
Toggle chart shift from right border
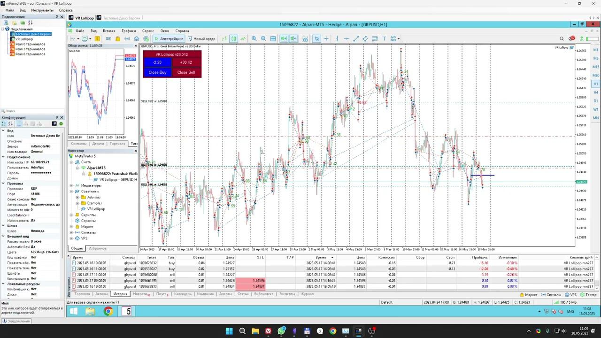click(293, 38)
